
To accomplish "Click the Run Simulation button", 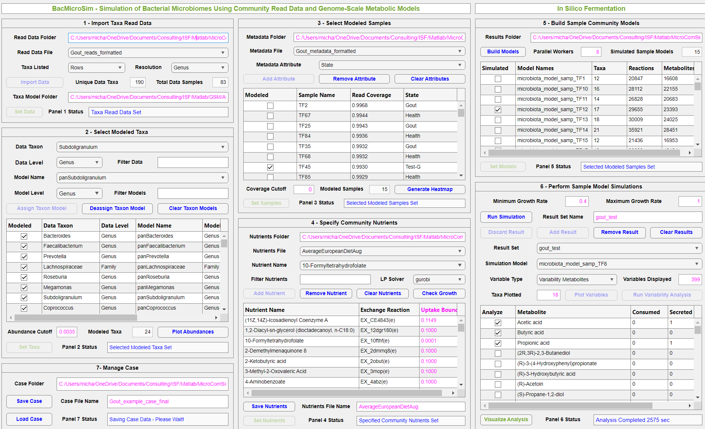I will pyautogui.click(x=506, y=217).
